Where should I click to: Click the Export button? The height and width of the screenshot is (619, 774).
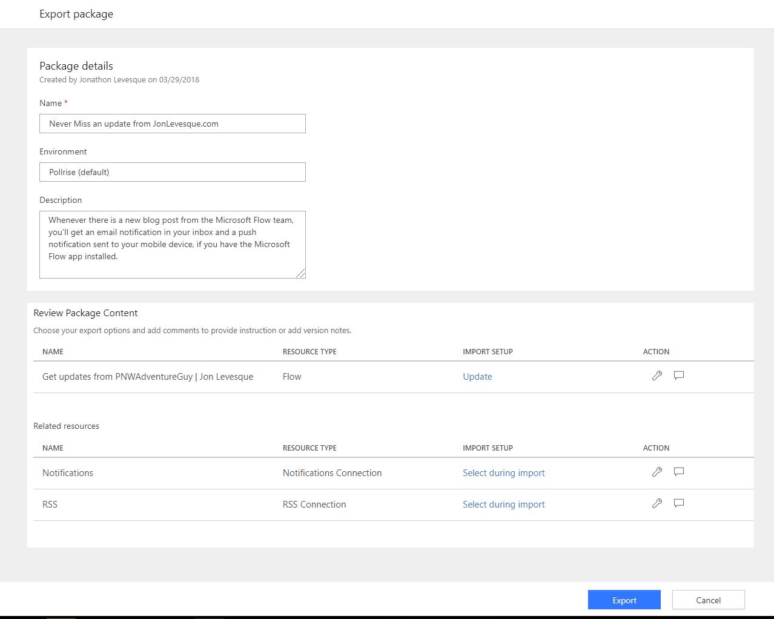624,600
